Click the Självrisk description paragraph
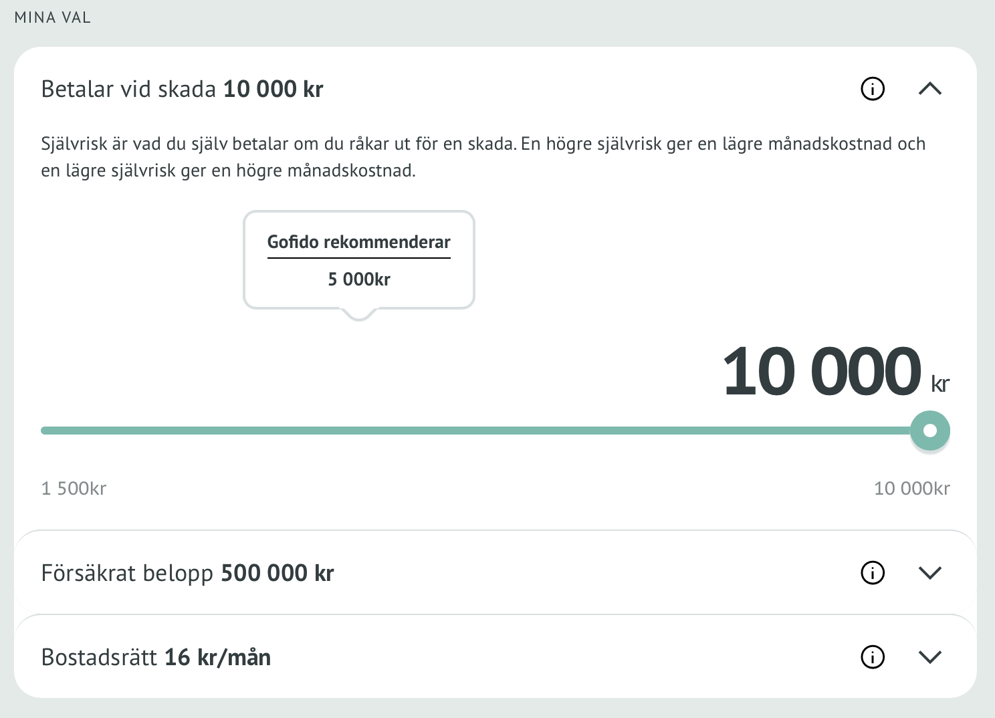 tap(483, 157)
